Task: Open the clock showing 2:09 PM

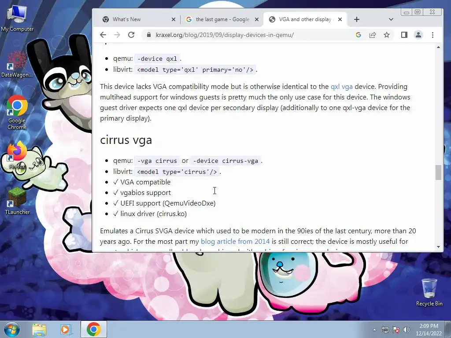Action: 429,330
